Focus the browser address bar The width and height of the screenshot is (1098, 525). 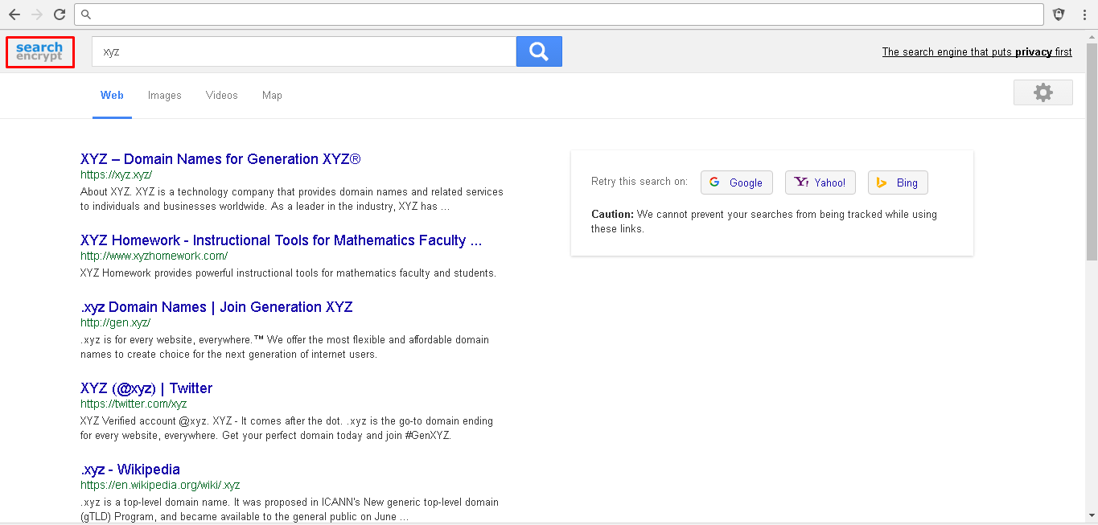click(x=559, y=14)
